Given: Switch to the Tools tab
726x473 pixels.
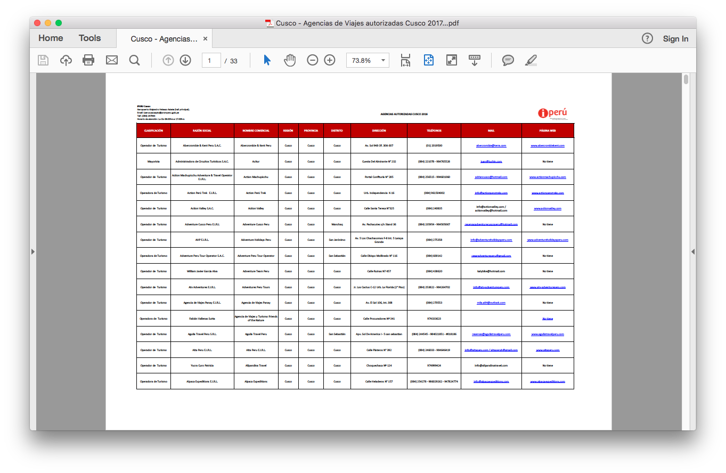Looking at the screenshot, I should tap(89, 38).
